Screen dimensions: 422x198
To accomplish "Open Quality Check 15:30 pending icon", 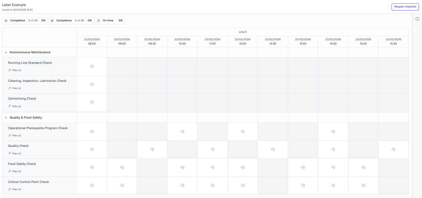I will [x=393, y=150].
